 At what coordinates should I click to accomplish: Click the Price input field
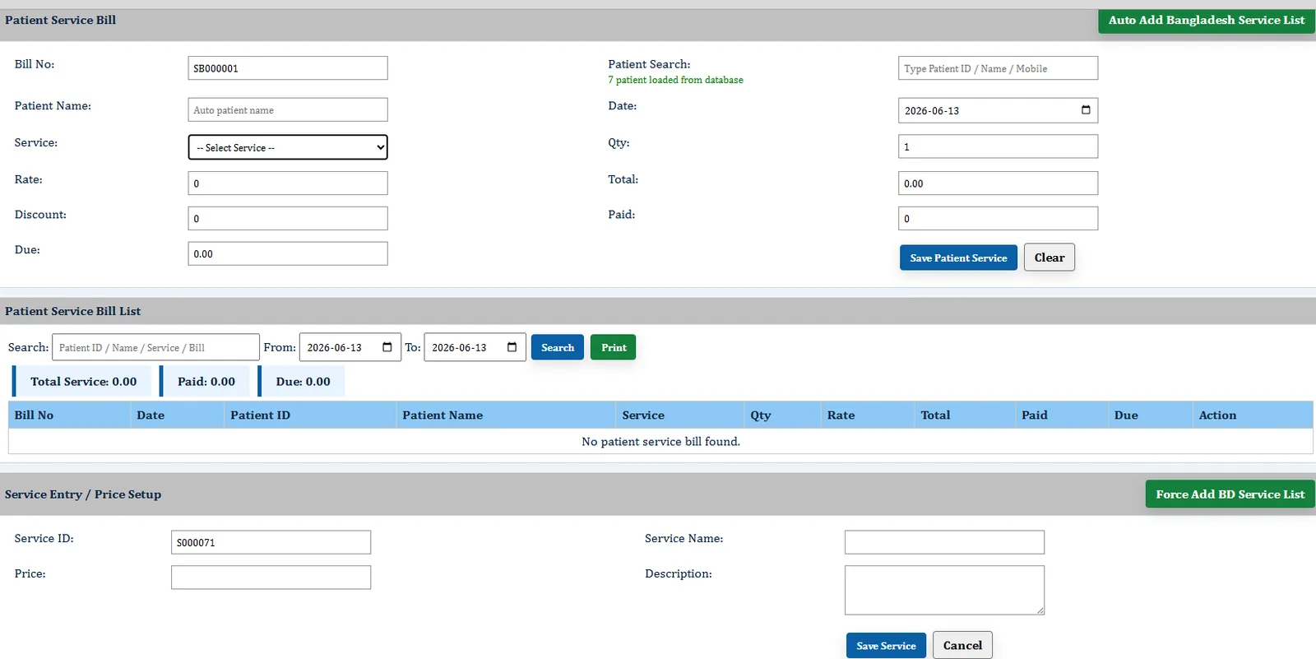pyautogui.click(x=271, y=578)
